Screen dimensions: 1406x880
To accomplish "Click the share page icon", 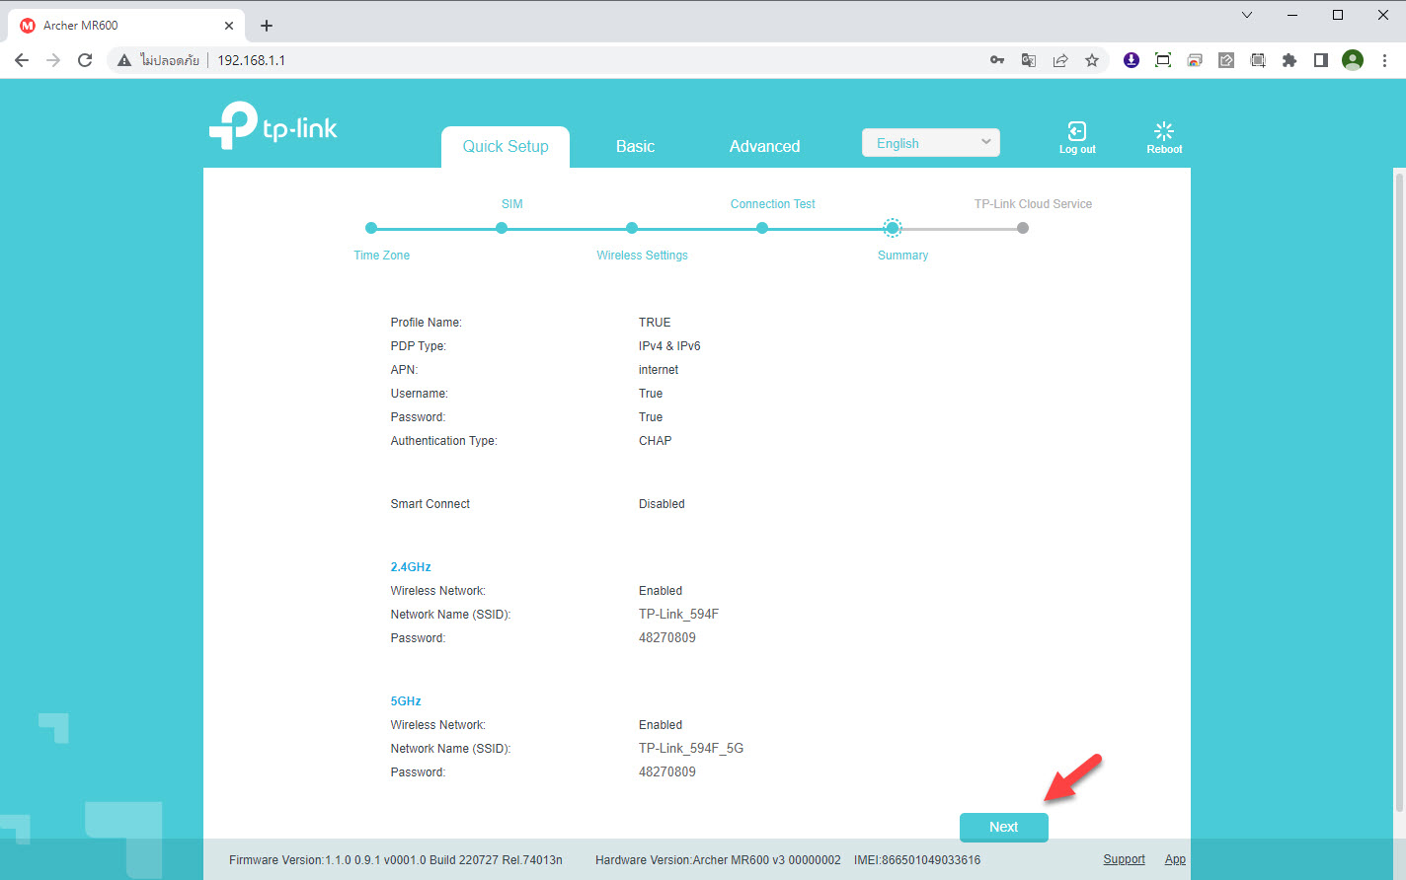I will [1060, 60].
